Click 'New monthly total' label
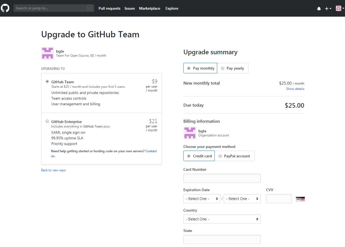The image size is (345, 247). [202, 83]
